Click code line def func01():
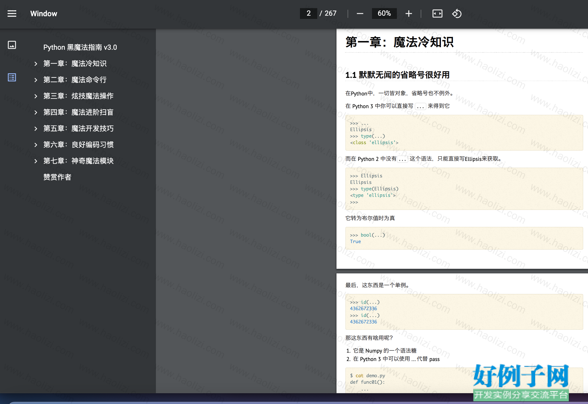 click(367, 382)
